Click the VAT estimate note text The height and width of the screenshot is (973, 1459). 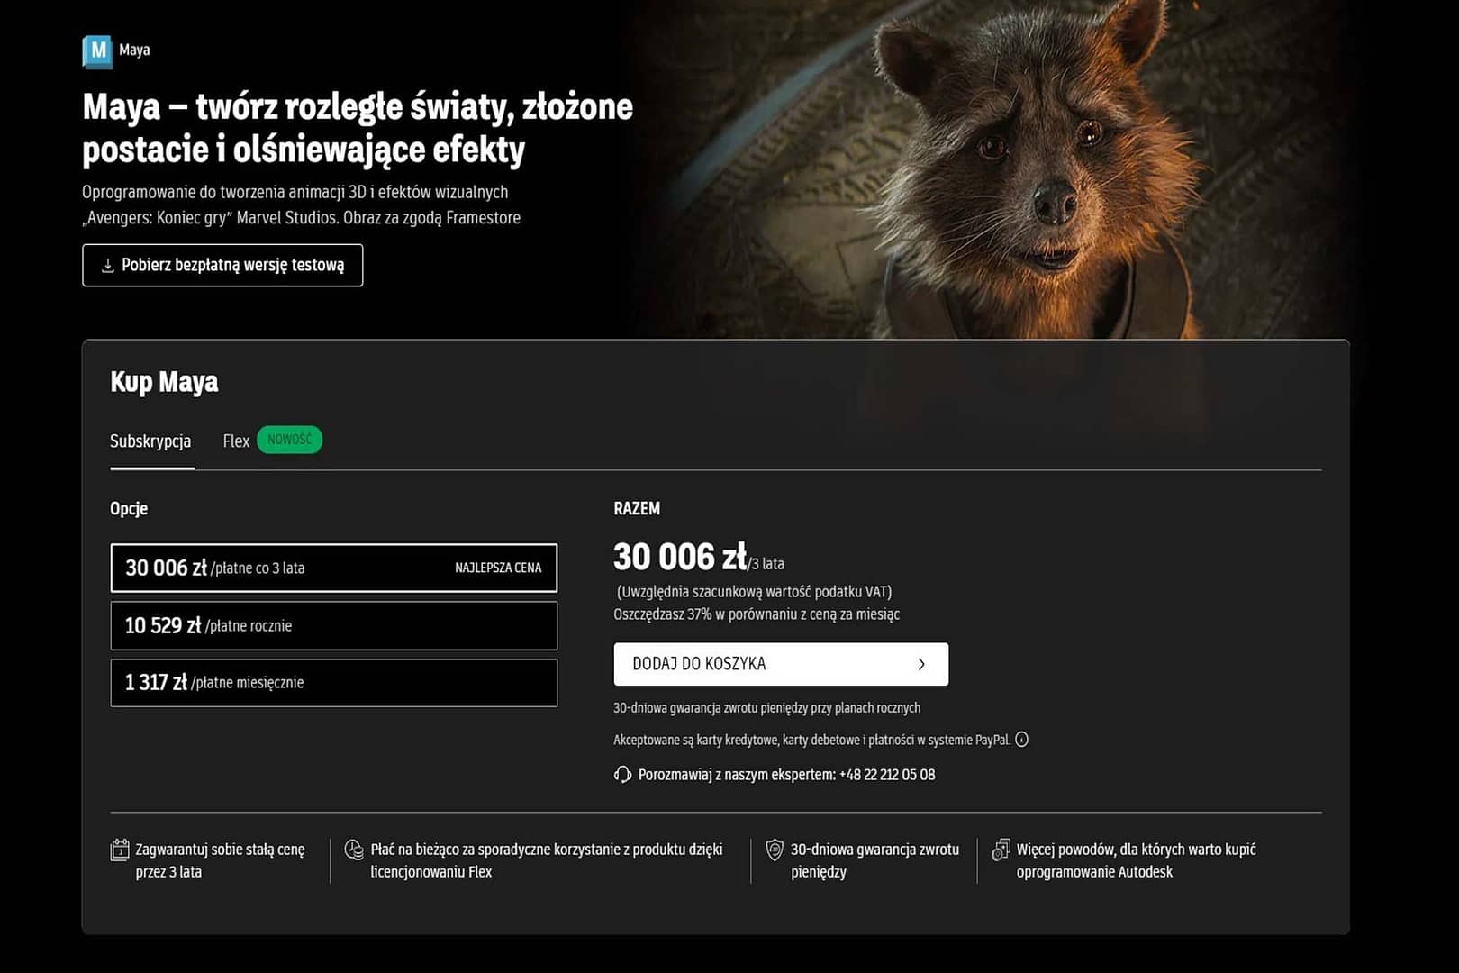click(755, 592)
